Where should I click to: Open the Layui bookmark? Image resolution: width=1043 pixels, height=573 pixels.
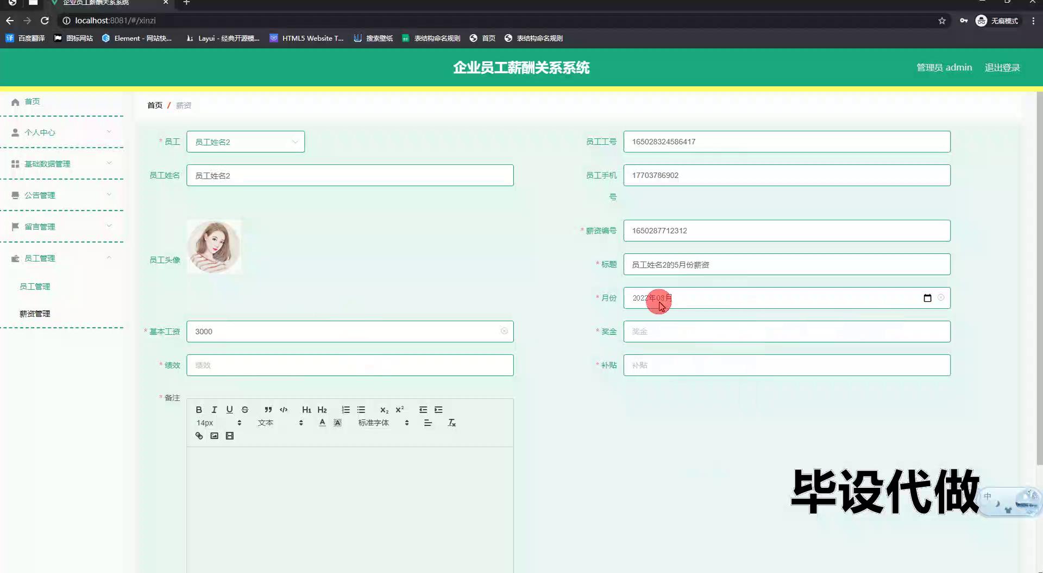point(222,38)
